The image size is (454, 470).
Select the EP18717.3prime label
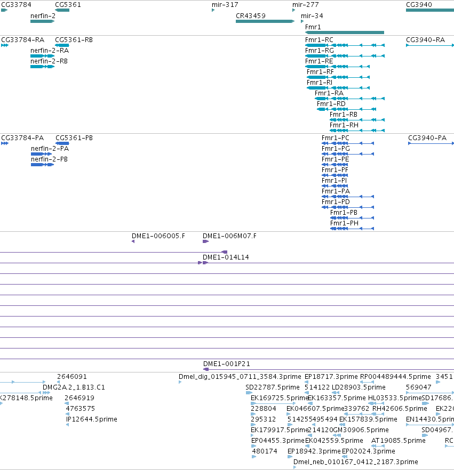point(331,376)
